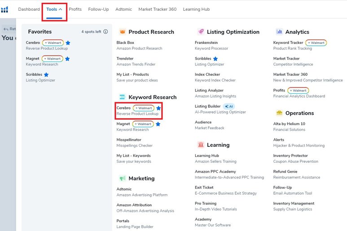Toggle Cerebro favorite star under Keyword Research
The height and width of the screenshot is (231, 347).
(158, 108)
